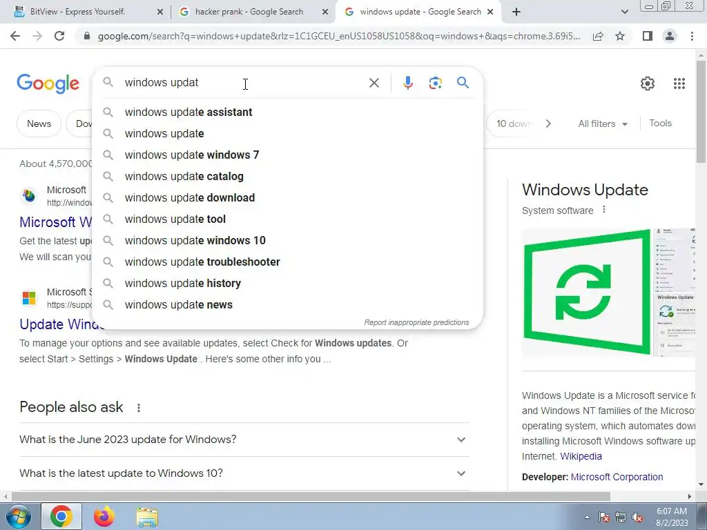The width and height of the screenshot is (707, 530).
Task: Open File Explorer from taskbar
Action: (x=147, y=517)
